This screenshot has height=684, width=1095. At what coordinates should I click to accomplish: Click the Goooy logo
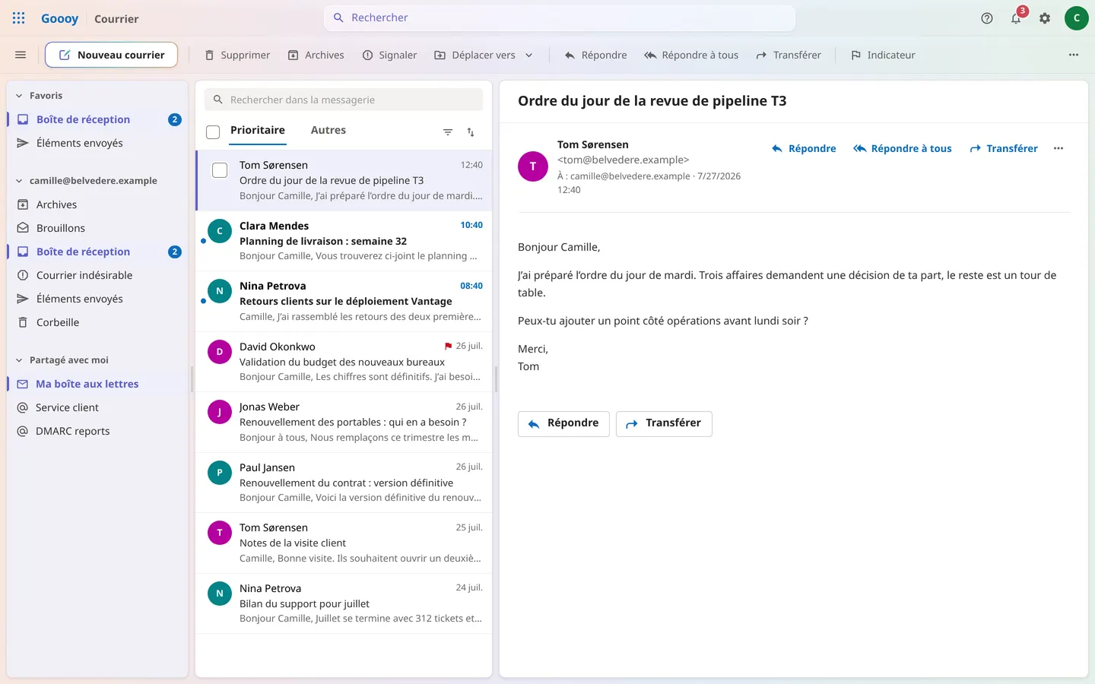tap(59, 18)
